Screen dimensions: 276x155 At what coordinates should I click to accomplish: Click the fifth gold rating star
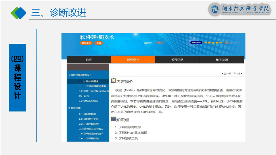(x=221, y=42)
